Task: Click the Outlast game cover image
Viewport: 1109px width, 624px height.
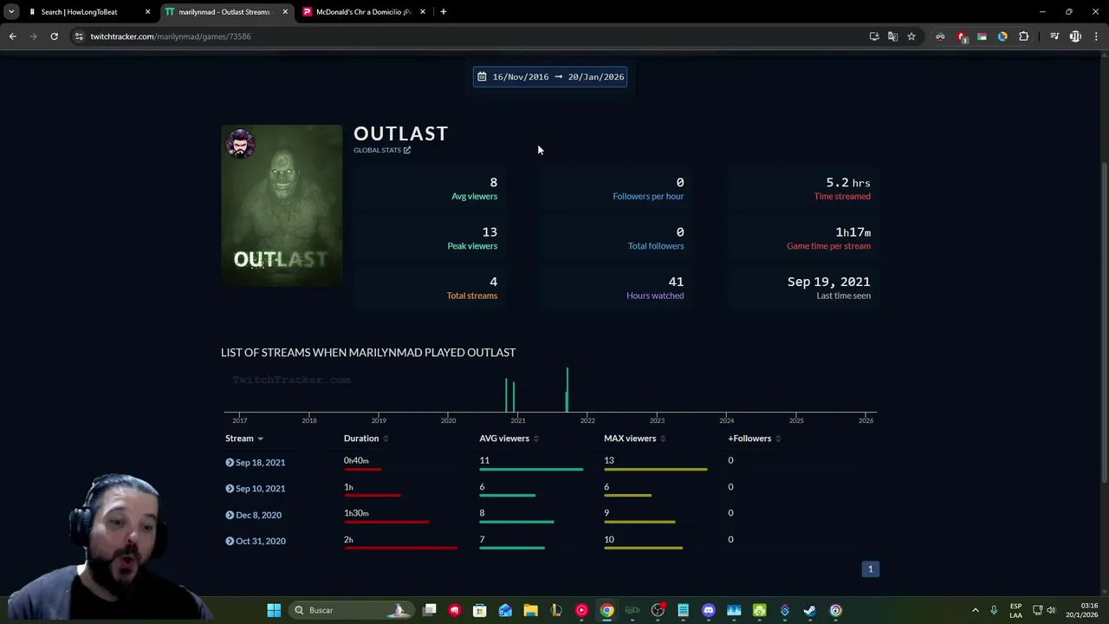Action: [x=282, y=206]
